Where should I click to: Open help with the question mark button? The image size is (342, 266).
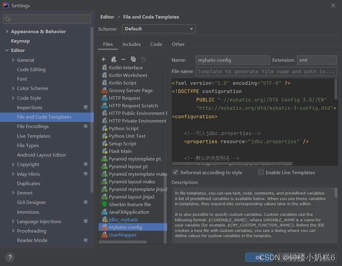pos(10,257)
